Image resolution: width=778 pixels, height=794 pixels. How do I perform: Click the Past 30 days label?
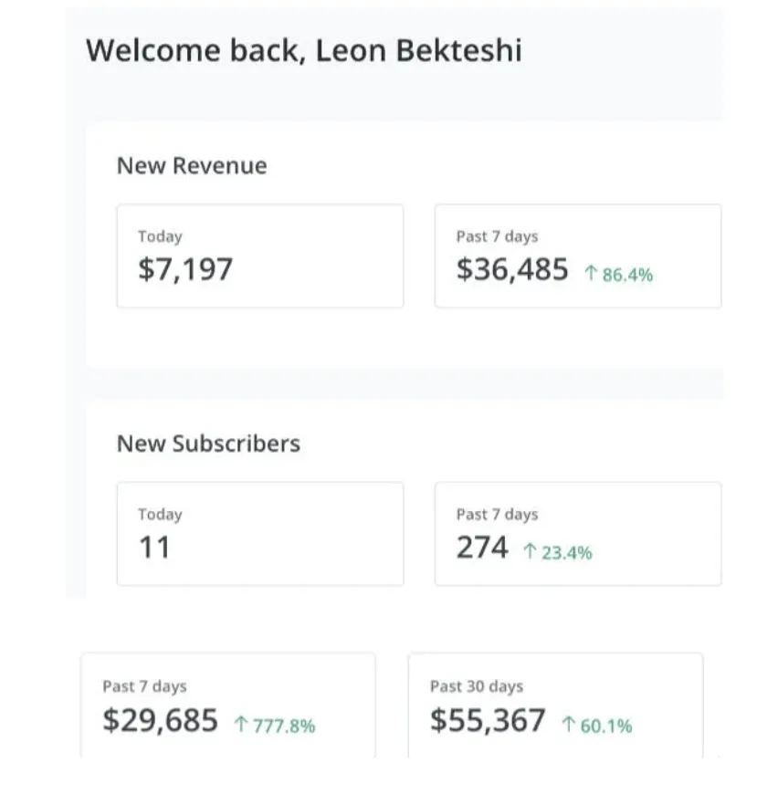click(x=477, y=686)
